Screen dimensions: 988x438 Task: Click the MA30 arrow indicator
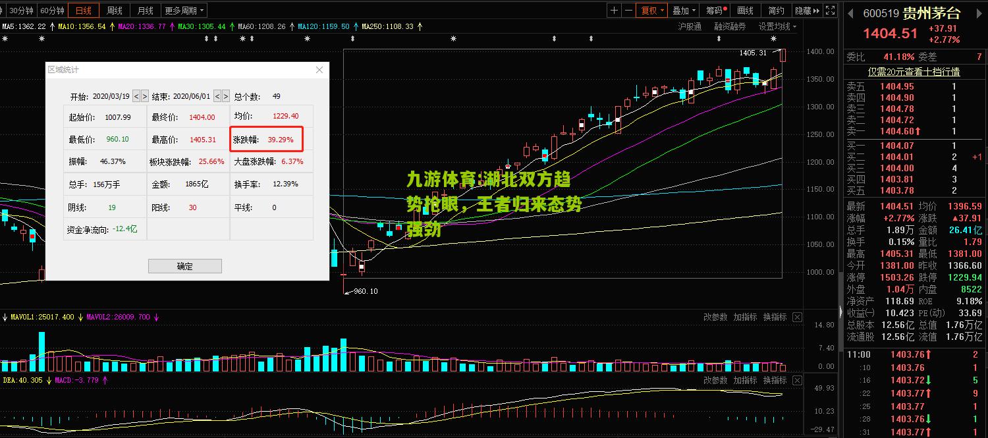pos(231,26)
